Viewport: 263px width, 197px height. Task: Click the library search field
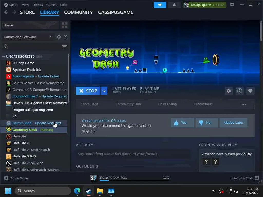pos(32,47)
